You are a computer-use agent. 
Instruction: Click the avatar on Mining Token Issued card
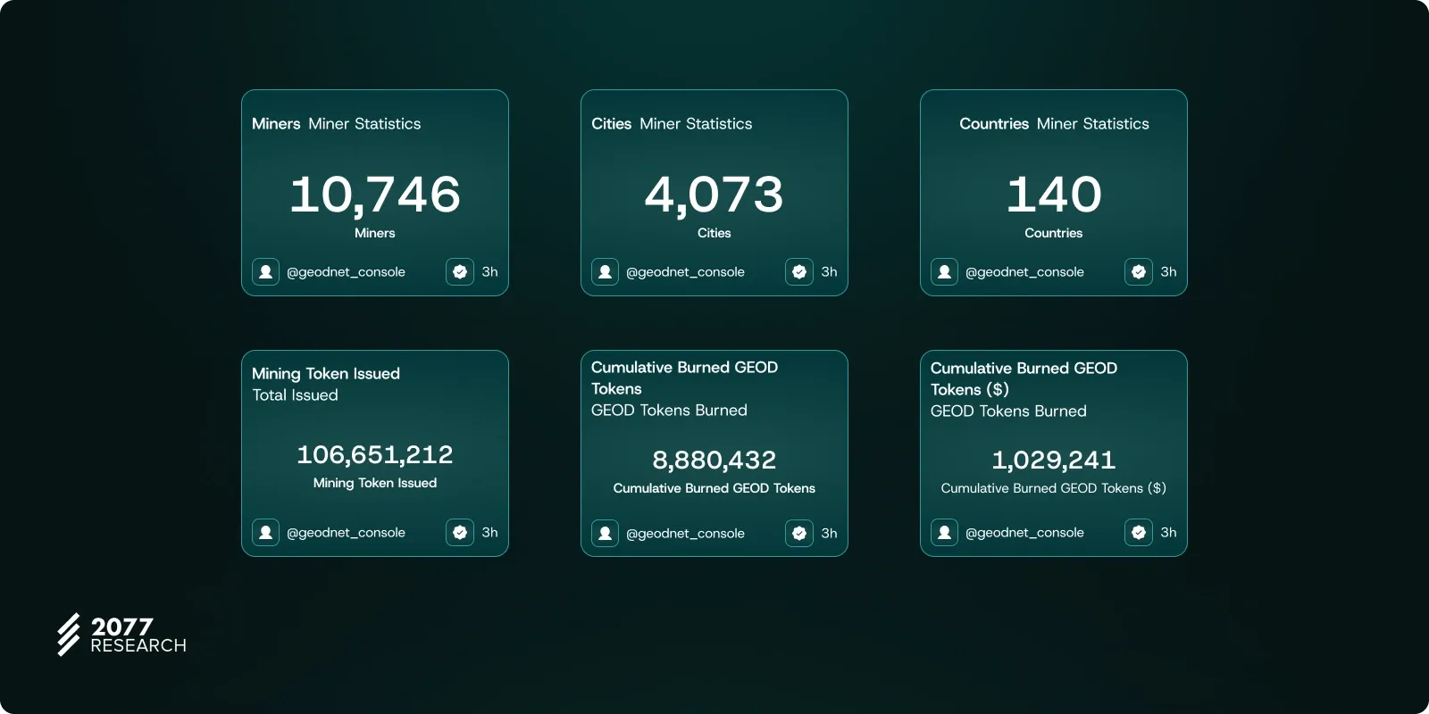(265, 533)
